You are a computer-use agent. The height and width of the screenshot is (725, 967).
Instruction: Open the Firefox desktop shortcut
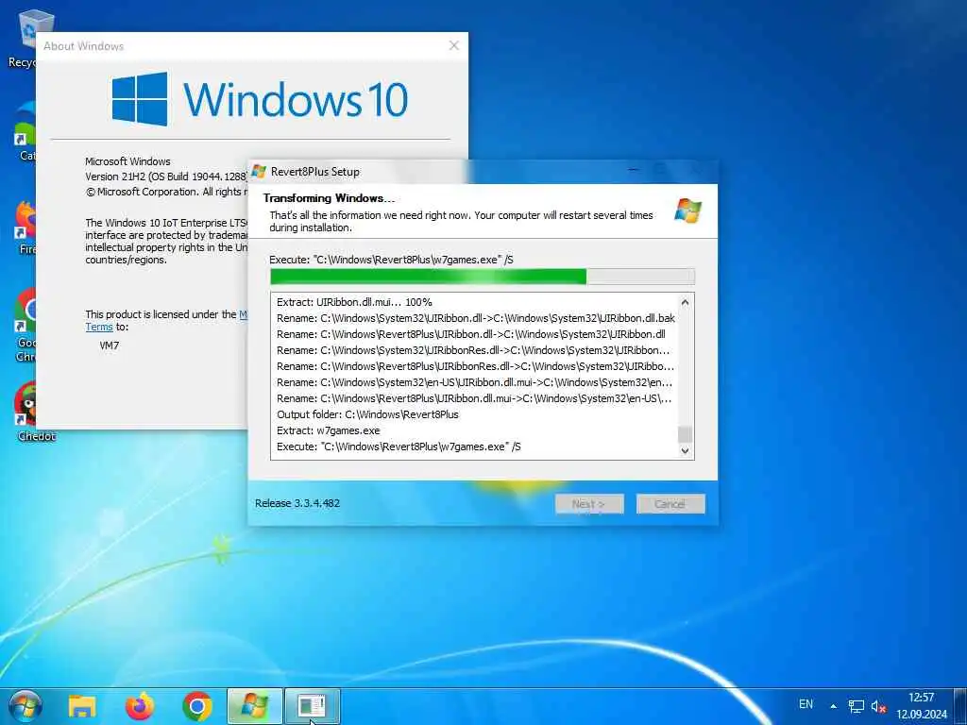coord(25,228)
